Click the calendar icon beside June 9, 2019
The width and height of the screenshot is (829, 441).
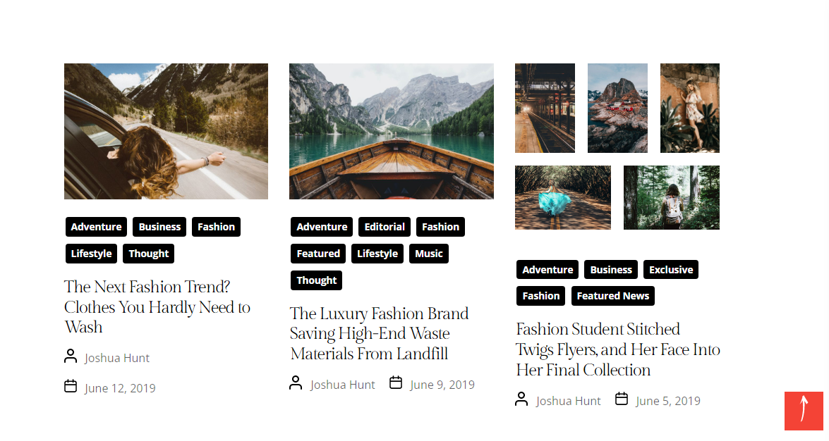click(396, 383)
